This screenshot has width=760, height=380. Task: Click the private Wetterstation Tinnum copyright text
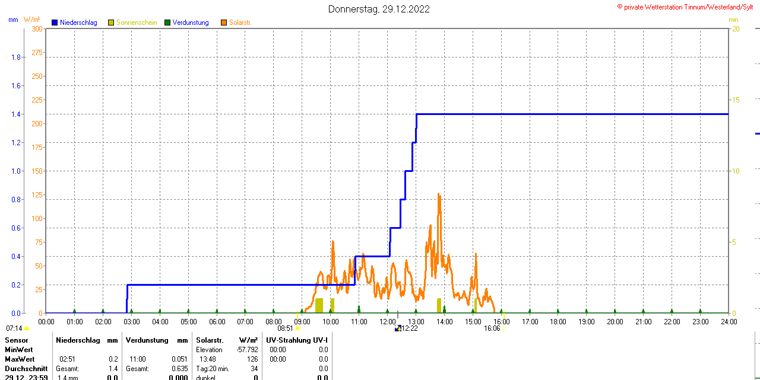point(685,7)
